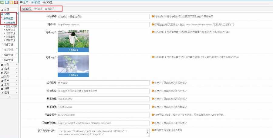Screen dimensions: 273x138
Task: Switch to the 邮箱配置 tab
Action: pos(50,9)
